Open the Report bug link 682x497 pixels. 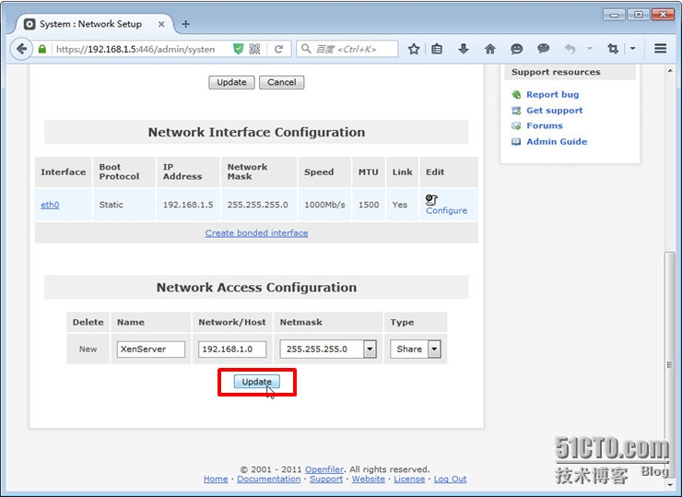[552, 94]
